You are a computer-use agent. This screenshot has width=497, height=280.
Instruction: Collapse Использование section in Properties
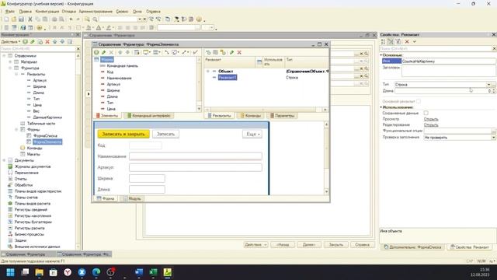coord(381,107)
